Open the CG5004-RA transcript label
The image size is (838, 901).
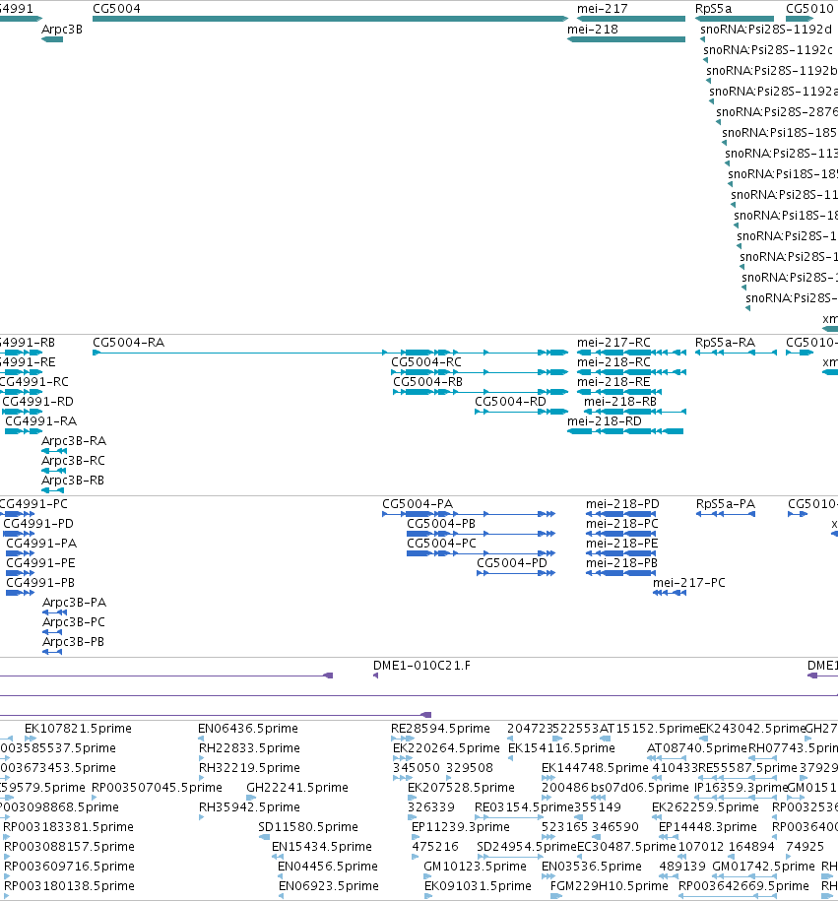click(x=128, y=343)
